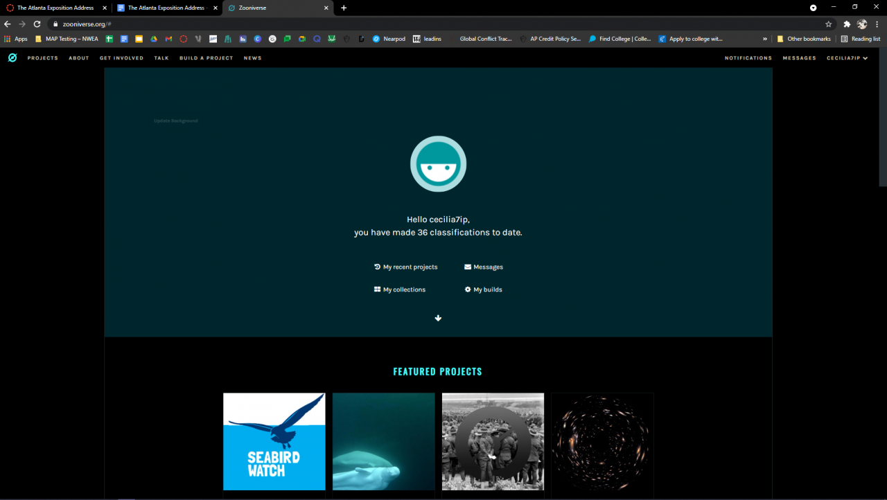Screen dimensions: 887x500
Task: Open the Global Conflict Tracker bookmark
Action: [x=480, y=39]
